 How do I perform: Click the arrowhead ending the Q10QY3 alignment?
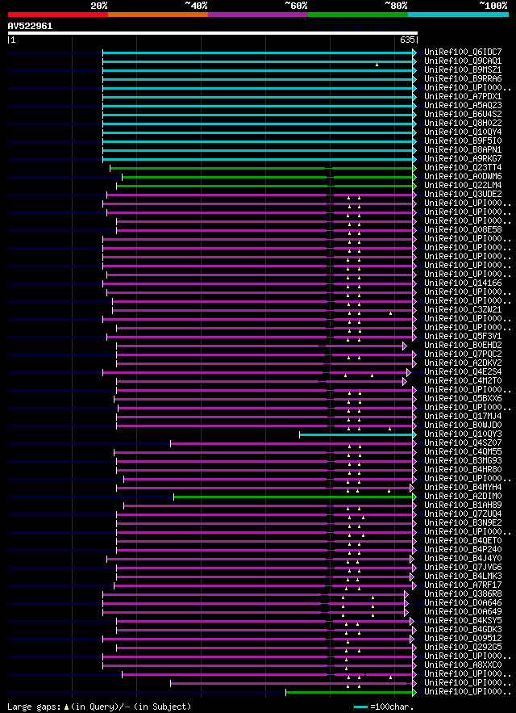414,434
